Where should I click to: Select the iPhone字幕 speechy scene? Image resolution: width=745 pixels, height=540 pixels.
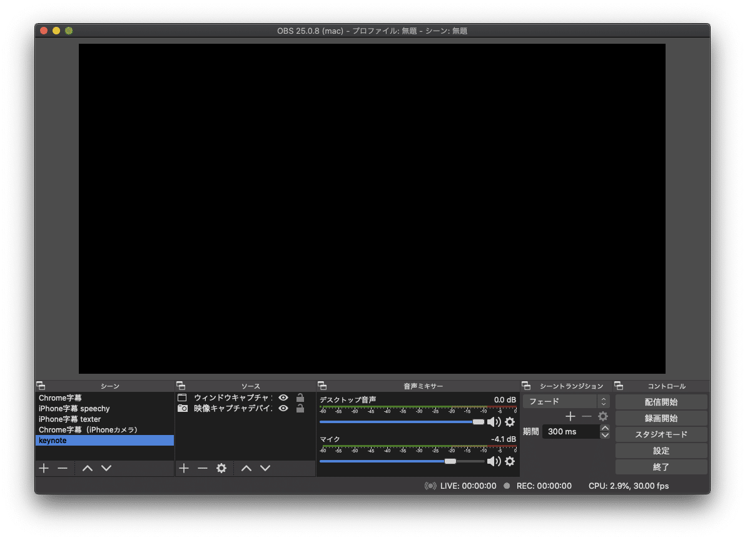pos(105,409)
